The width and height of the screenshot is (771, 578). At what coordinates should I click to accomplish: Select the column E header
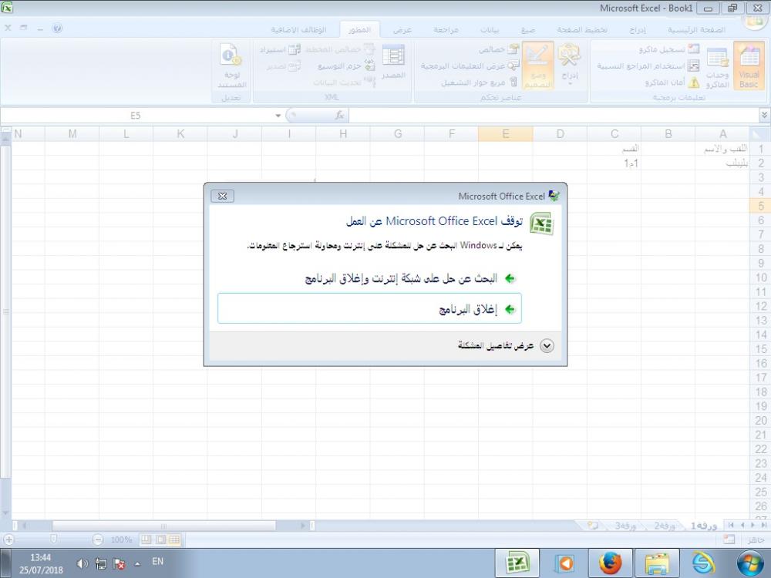pyautogui.click(x=506, y=133)
